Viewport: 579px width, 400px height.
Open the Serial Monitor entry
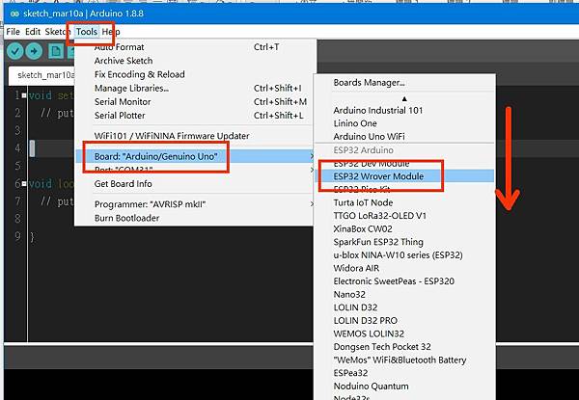(195, 102)
